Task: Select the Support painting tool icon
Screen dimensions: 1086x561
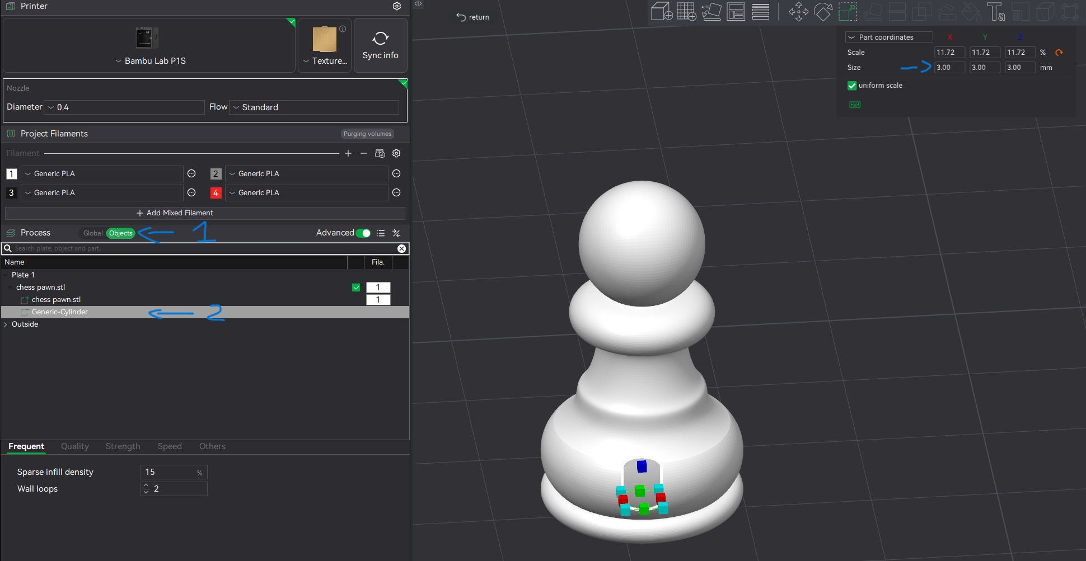Action: (947, 11)
